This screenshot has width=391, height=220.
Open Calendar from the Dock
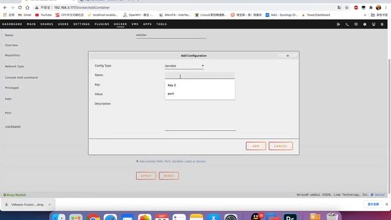click(162, 216)
